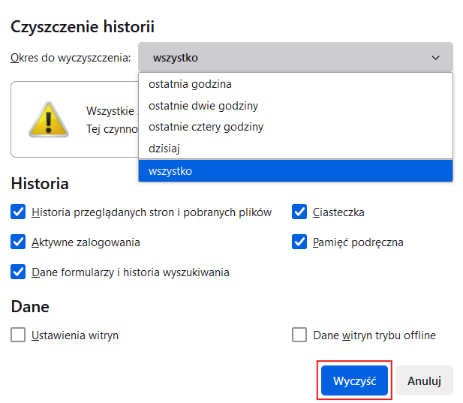Select the dzisiaj time range
Image resolution: width=463 pixels, height=403 pixels.
296,148
